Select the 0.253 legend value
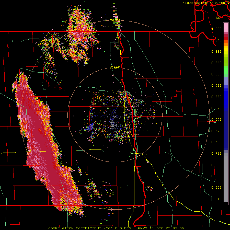The width and height of the screenshot is (230, 230). click(216, 188)
